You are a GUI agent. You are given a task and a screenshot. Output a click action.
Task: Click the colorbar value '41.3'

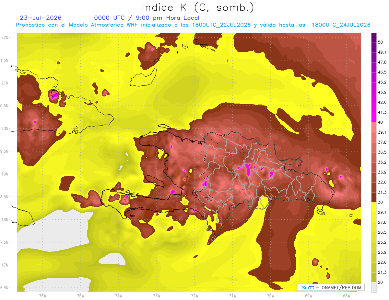[382, 112]
